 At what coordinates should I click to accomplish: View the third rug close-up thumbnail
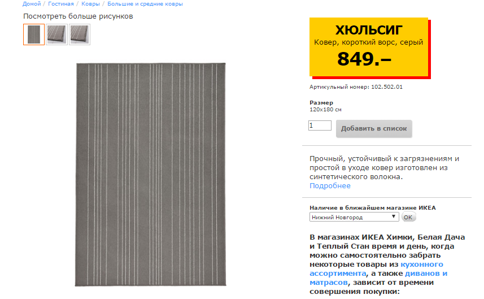click(80, 34)
